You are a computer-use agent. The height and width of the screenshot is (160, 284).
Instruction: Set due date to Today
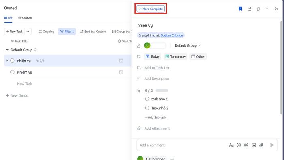(x=153, y=57)
